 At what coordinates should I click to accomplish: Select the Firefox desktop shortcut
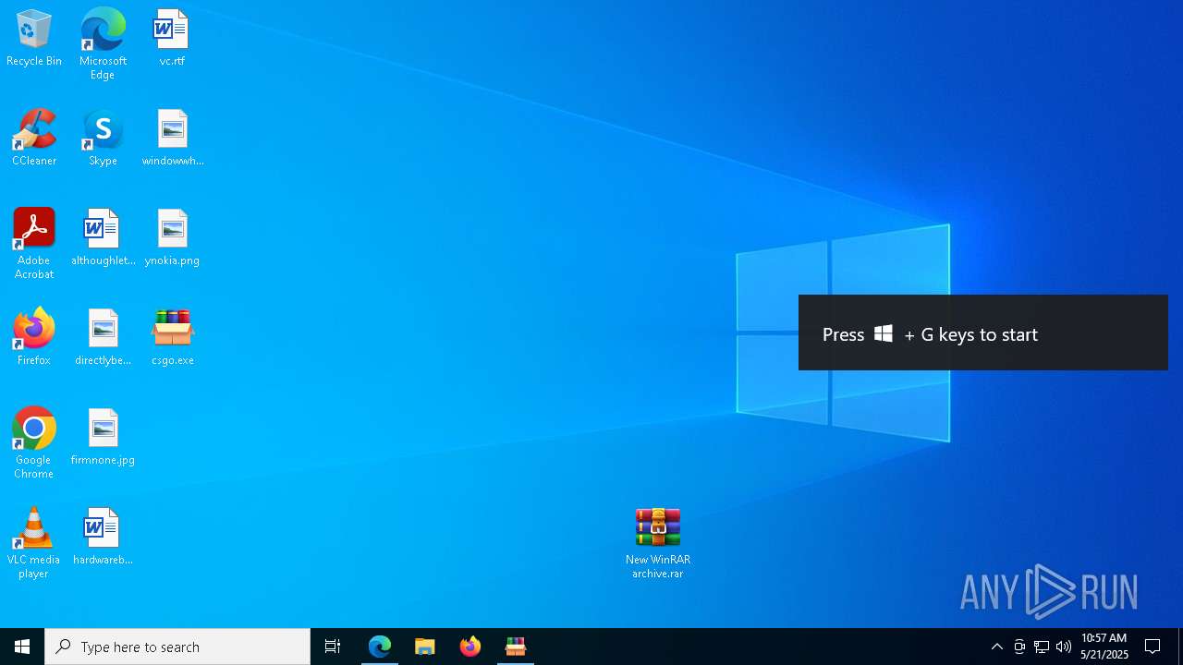34,338
